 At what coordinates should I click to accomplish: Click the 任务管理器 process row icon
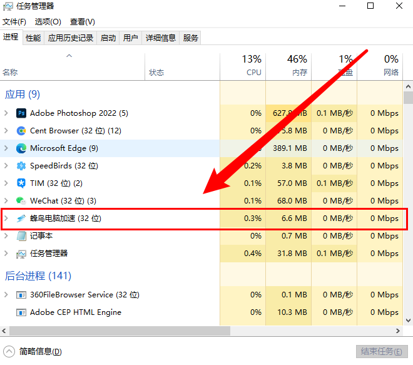(x=21, y=254)
